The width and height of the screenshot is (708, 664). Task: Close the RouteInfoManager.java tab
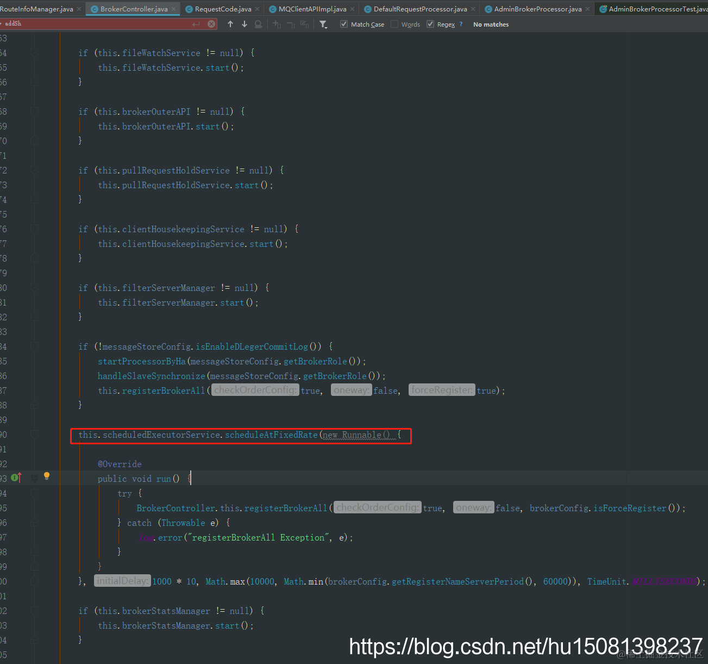click(x=79, y=9)
